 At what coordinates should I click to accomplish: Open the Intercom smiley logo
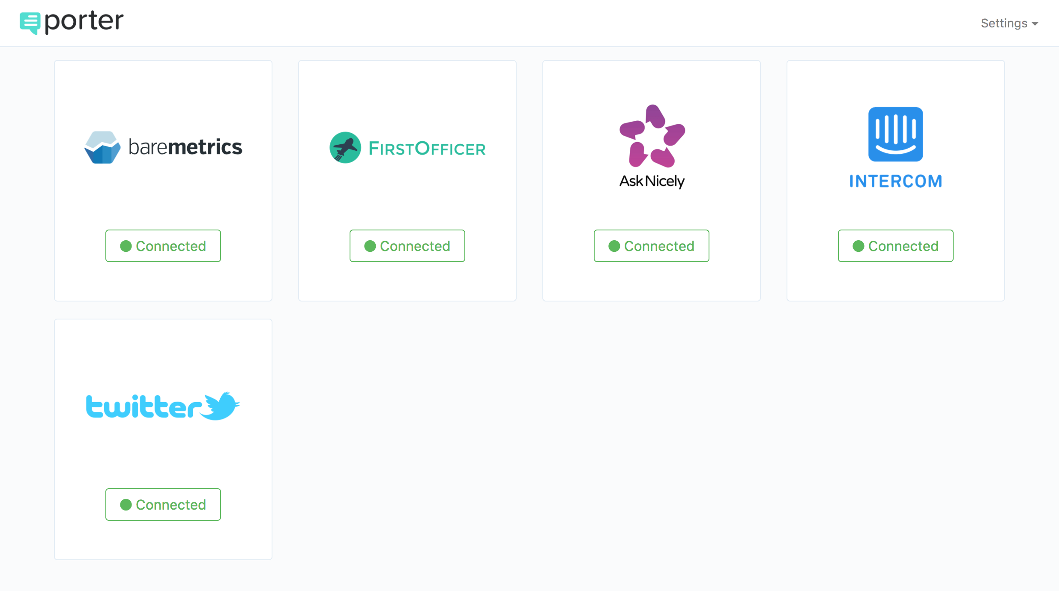(x=895, y=135)
